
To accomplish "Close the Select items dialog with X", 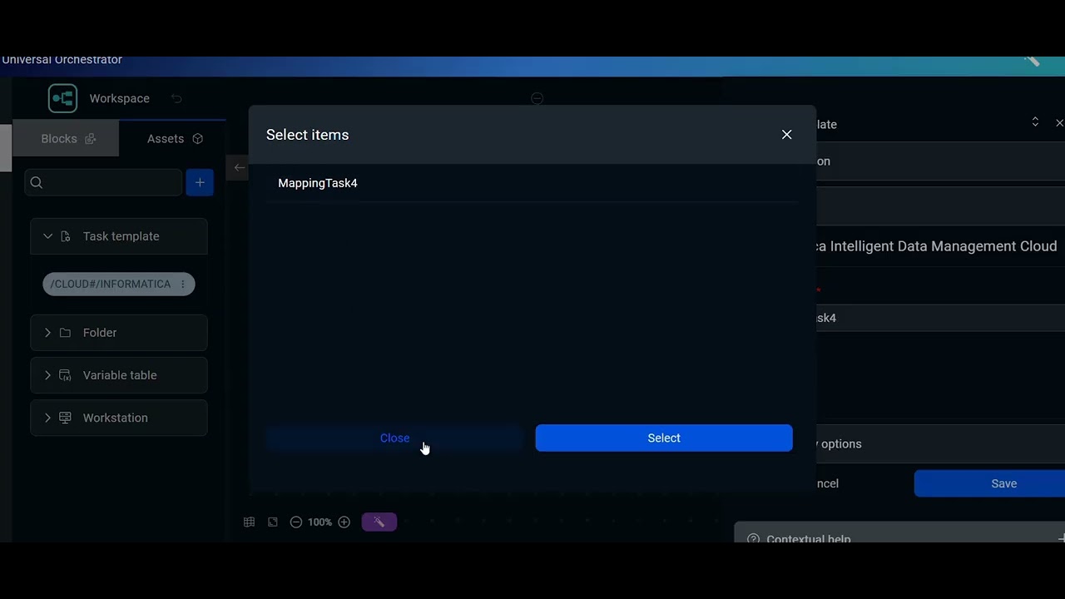I will coord(786,135).
